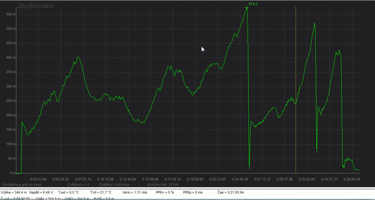The image size is (375, 200).
Task: Click the "PPMv = 0 %" readout
Action: [164, 192]
